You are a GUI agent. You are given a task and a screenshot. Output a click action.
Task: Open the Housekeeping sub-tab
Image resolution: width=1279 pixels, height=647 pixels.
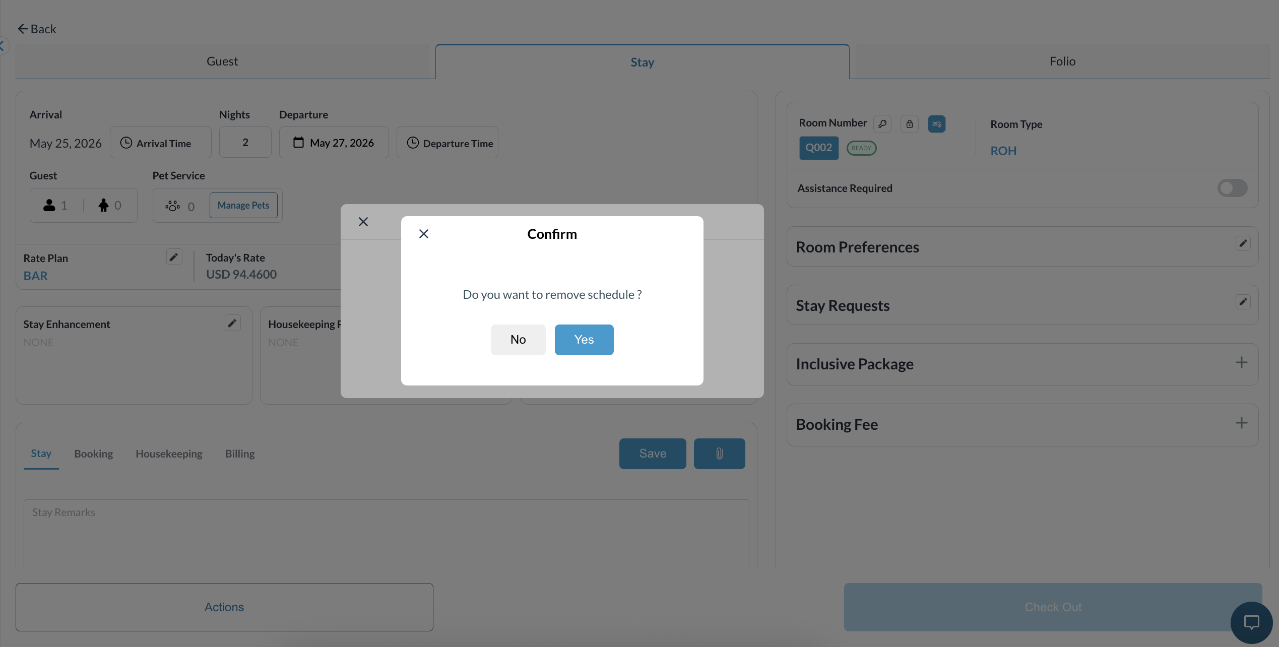[169, 454]
